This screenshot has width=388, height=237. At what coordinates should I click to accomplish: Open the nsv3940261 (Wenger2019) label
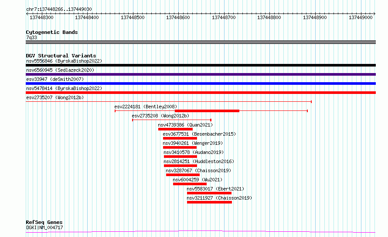(193, 143)
